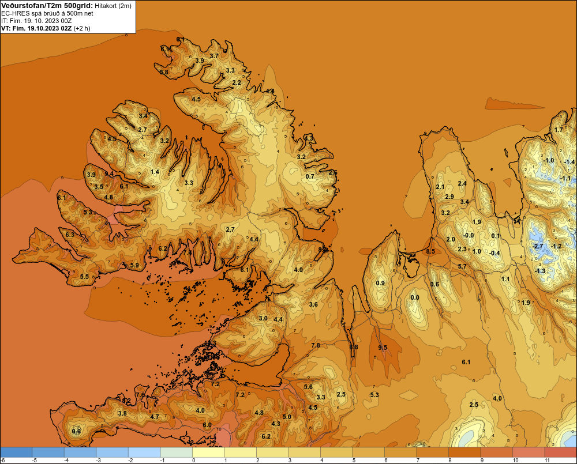
Task: Select the 1.7 temperature value
Action: click(559, 130)
